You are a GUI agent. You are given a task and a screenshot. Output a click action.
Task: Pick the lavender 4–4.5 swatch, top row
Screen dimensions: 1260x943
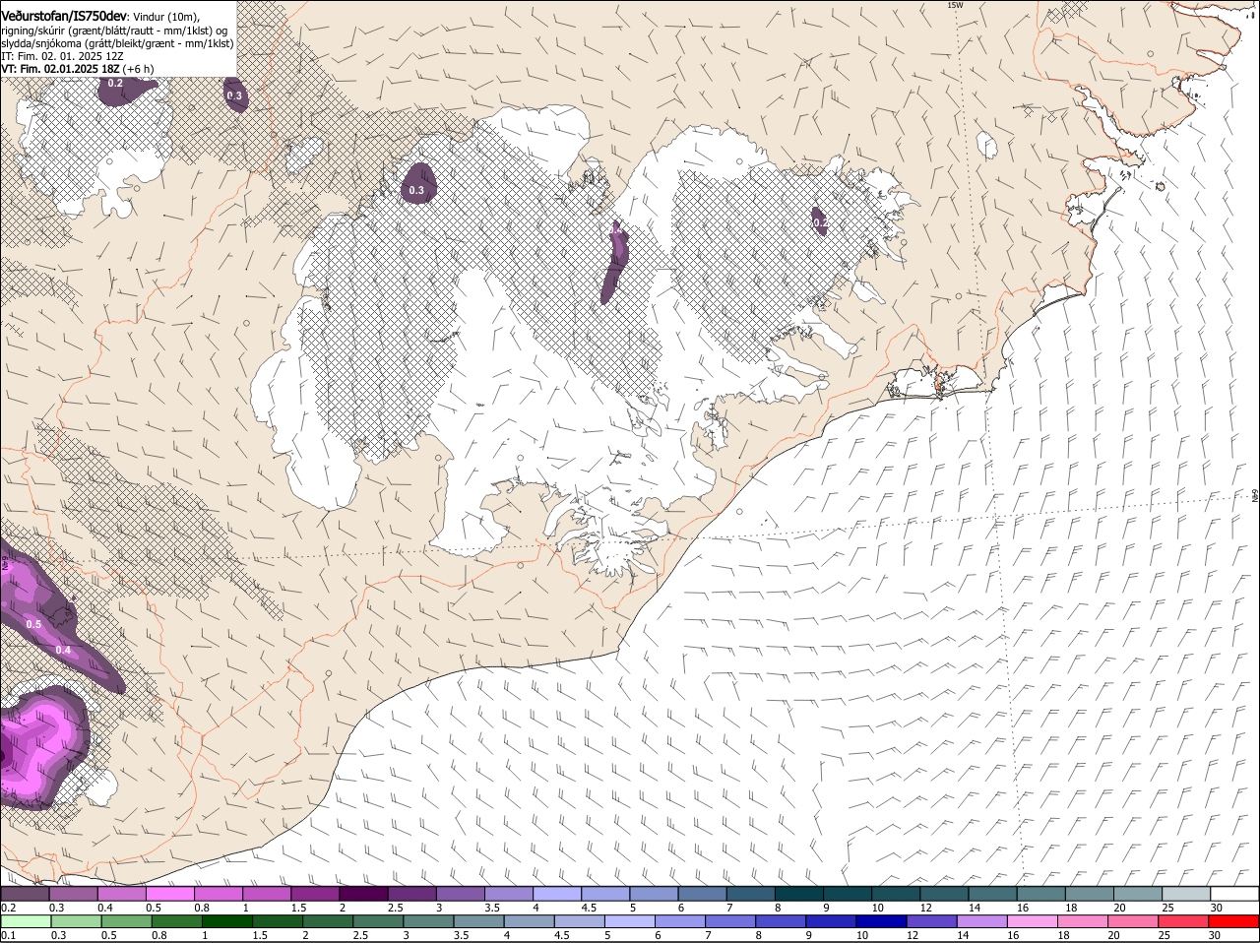pyautogui.click(x=557, y=894)
